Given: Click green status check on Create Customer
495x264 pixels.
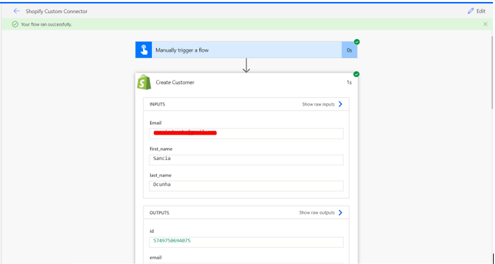Looking at the screenshot, I should (x=357, y=74).
